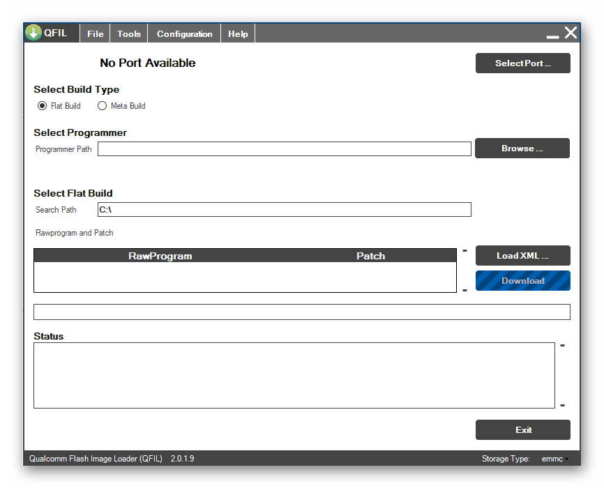The image size is (604, 488).
Task: Click the 'Select Programmer' heading
Action: tap(80, 133)
